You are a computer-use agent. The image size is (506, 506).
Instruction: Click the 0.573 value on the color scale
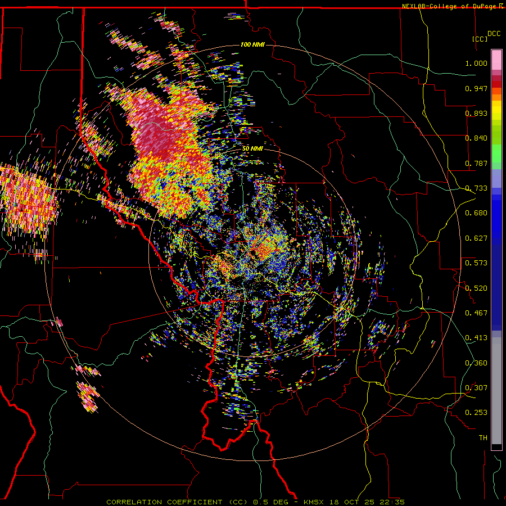[x=476, y=263]
